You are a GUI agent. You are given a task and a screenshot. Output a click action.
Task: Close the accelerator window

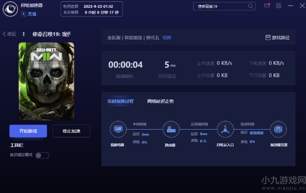[302, 6]
